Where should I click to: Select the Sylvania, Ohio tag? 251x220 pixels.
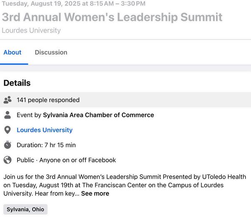point(25,209)
